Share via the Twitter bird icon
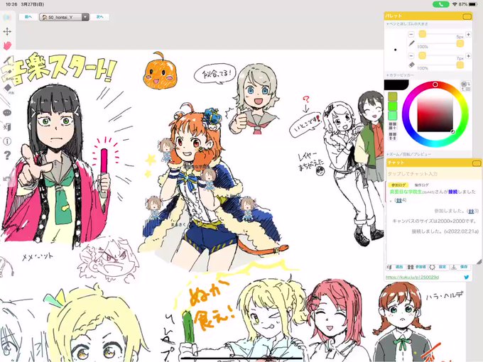 (467, 277)
